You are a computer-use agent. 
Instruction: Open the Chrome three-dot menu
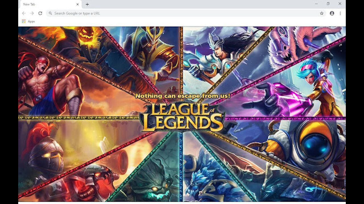(x=340, y=13)
